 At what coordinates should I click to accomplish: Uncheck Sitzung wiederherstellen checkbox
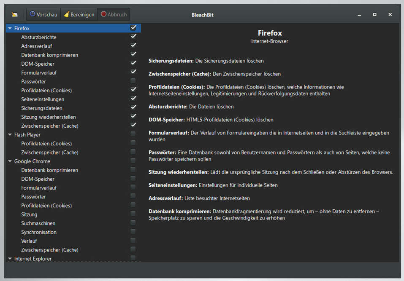click(x=133, y=116)
